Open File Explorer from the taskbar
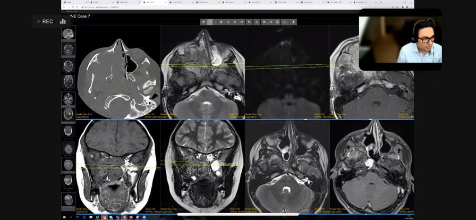476x220 pixels. pyautogui.click(x=91, y=217)
